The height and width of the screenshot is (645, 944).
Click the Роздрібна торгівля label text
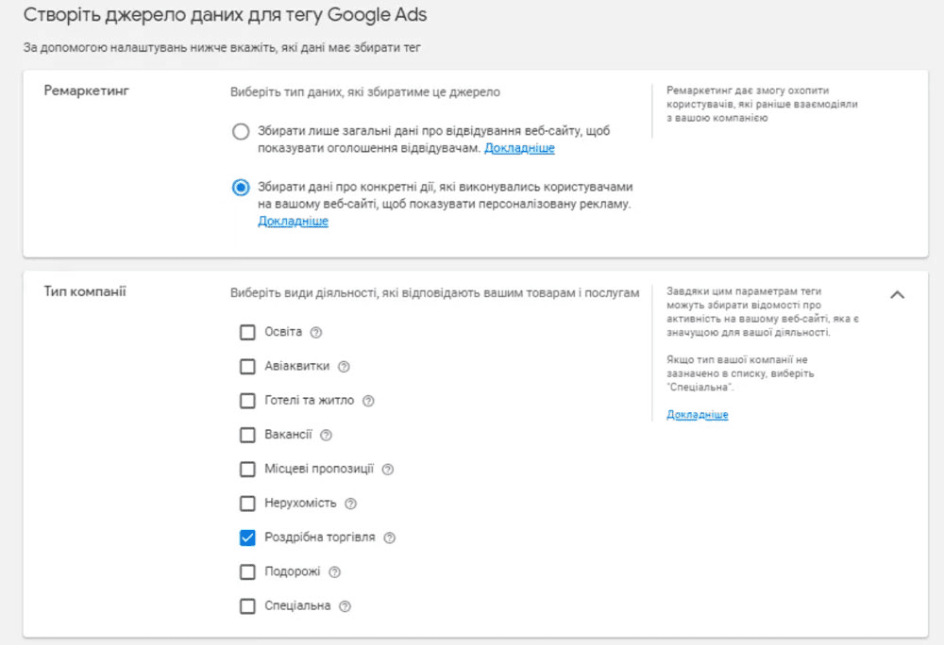(x=320, y=537)
